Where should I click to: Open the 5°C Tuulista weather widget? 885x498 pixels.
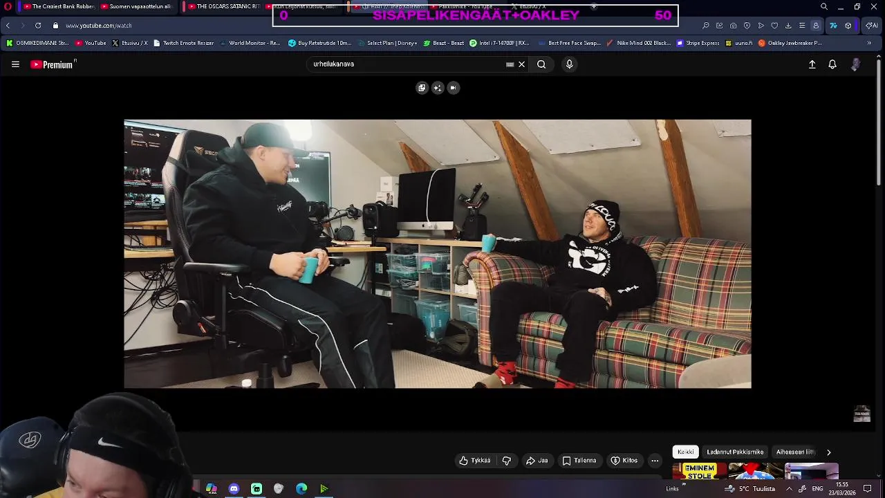(x=750, y=489)
